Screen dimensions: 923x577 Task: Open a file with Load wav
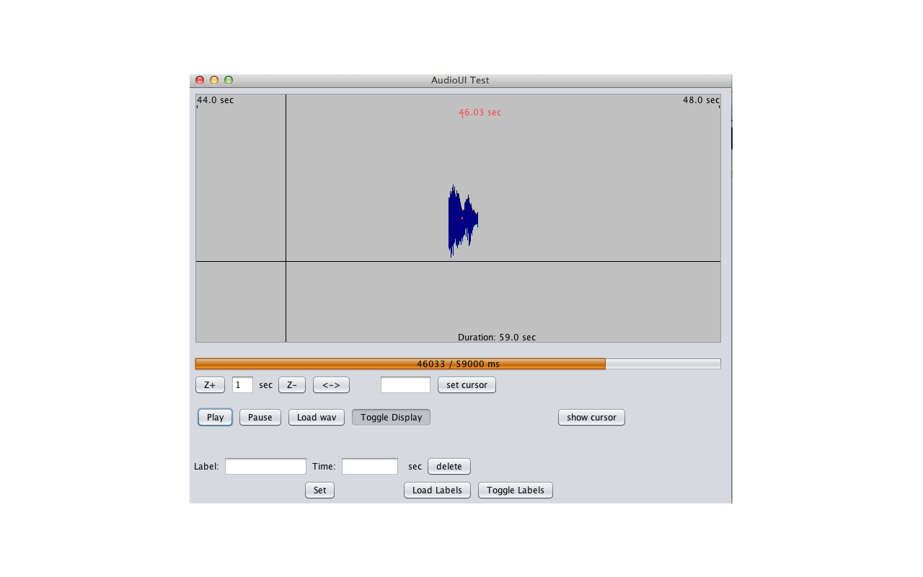point(317,418)
